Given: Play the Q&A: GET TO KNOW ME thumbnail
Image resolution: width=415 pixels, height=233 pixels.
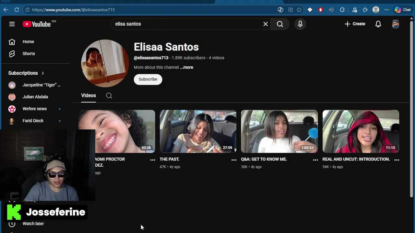Looking at the screenshot, I should coord(279,131).
